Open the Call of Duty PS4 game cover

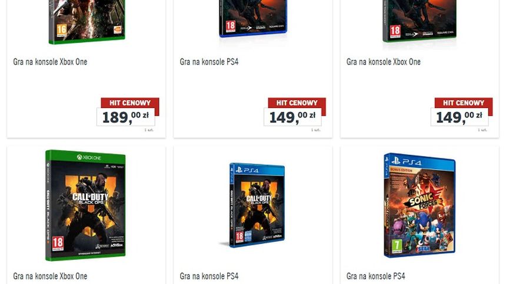(x=257, y=205)
